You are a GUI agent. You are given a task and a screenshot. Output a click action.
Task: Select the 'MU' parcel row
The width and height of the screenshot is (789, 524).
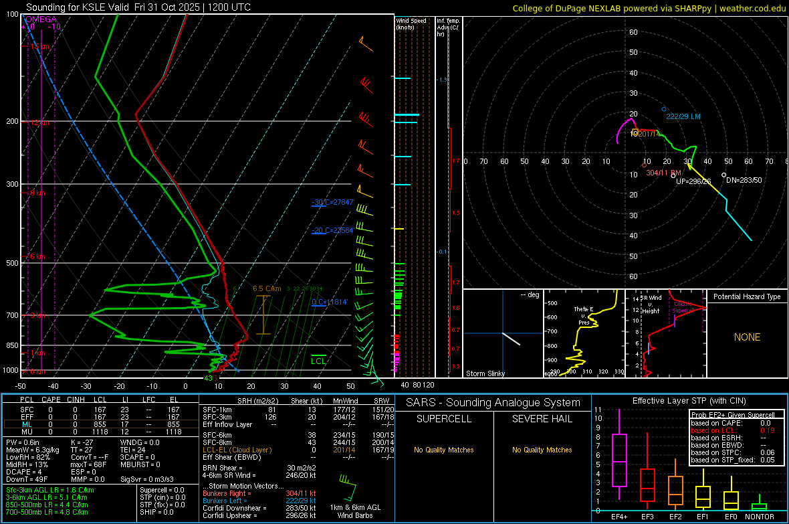click(101, 432)
